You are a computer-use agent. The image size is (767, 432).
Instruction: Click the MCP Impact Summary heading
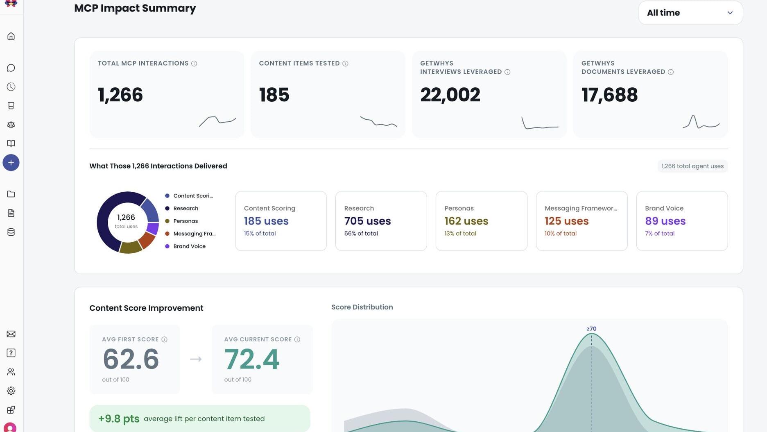click(135, 8)
